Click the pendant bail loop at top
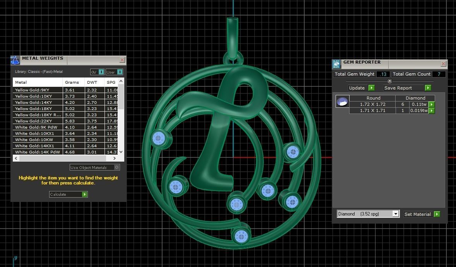 (233, 38)
